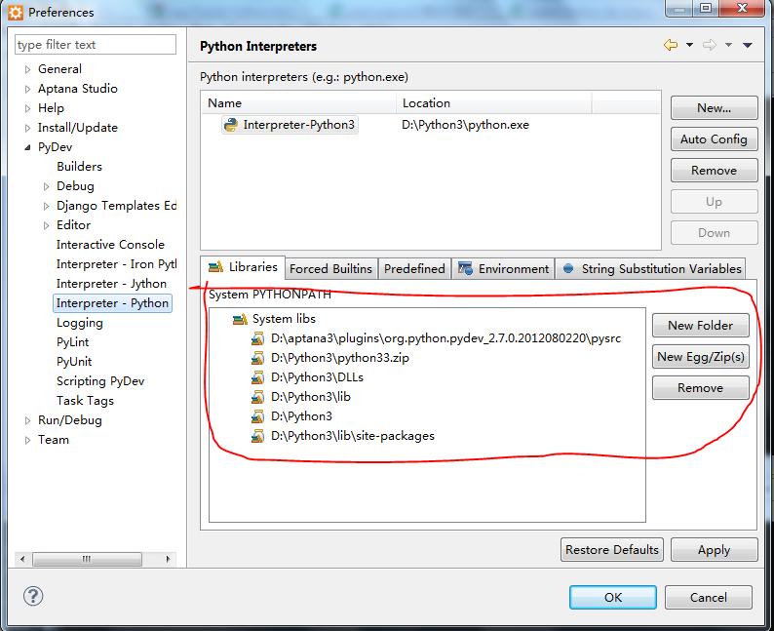Open the String Substitution Variables tab
This screenshot has width=774, height=631.
pos(651,269)
